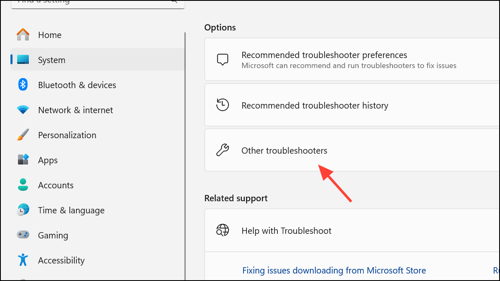Open Recommended troubleshooter preferences
The image size is (500, 281).
pyautogui.click(x=324, y=60)
